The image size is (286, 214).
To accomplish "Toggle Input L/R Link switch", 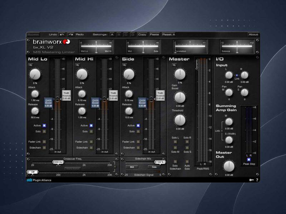I will [237, 75].
